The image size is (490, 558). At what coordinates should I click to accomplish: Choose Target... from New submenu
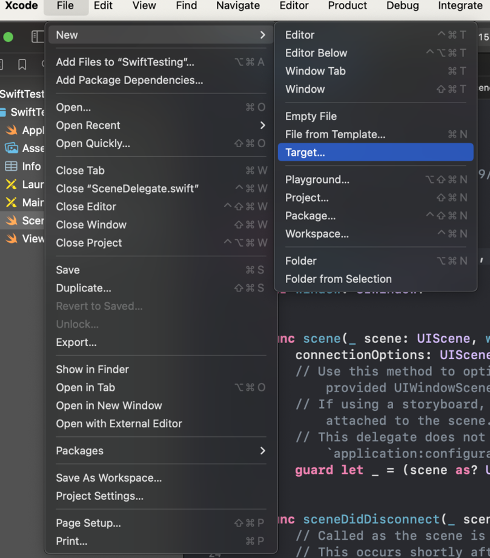point(376,152)
